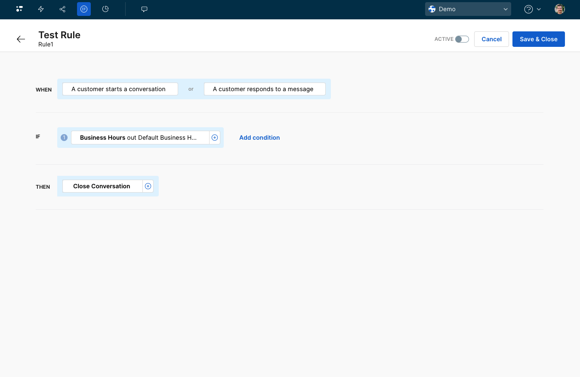Click the plus icon next to Close Conversation

[x=148, y=186]
